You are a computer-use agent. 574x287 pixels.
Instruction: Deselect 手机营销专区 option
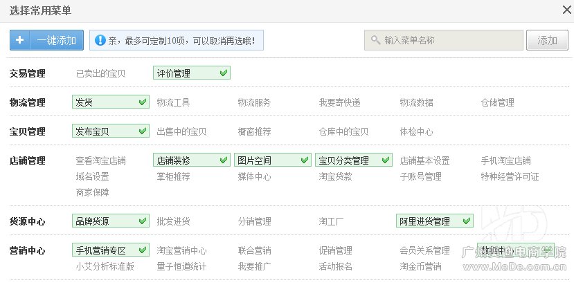(110, 250)
